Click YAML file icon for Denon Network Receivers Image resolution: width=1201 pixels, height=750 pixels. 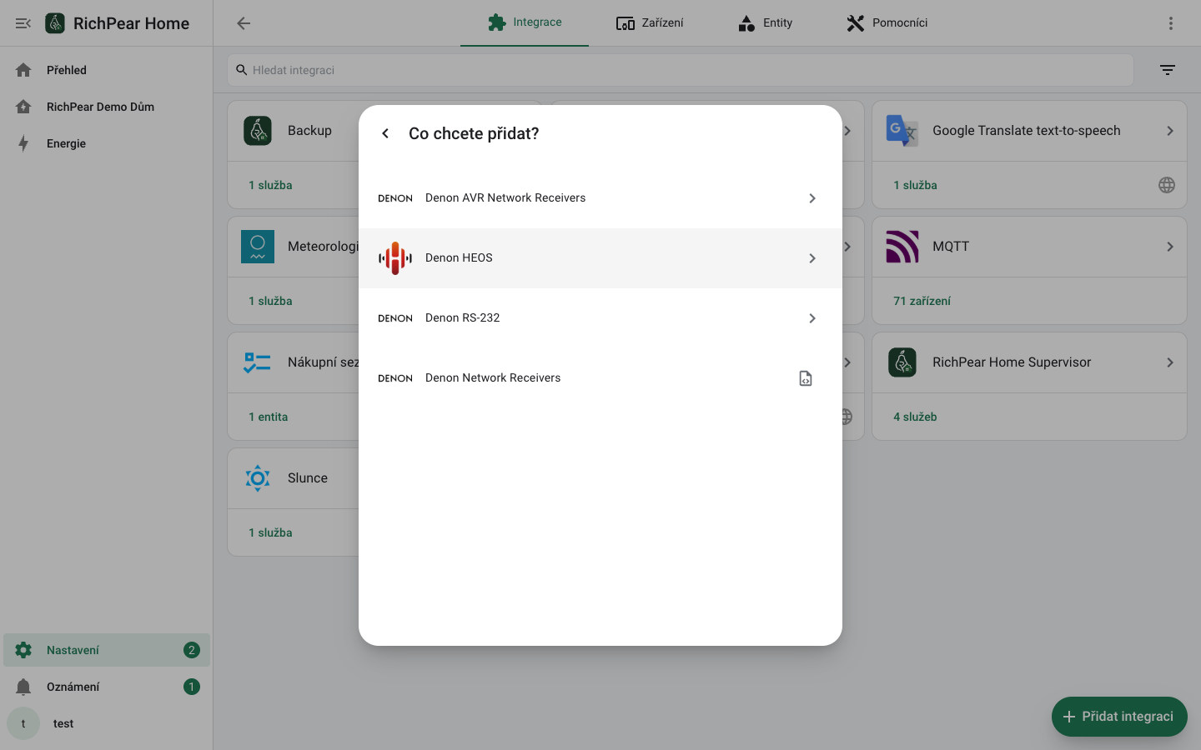click(x=806, y=378)
